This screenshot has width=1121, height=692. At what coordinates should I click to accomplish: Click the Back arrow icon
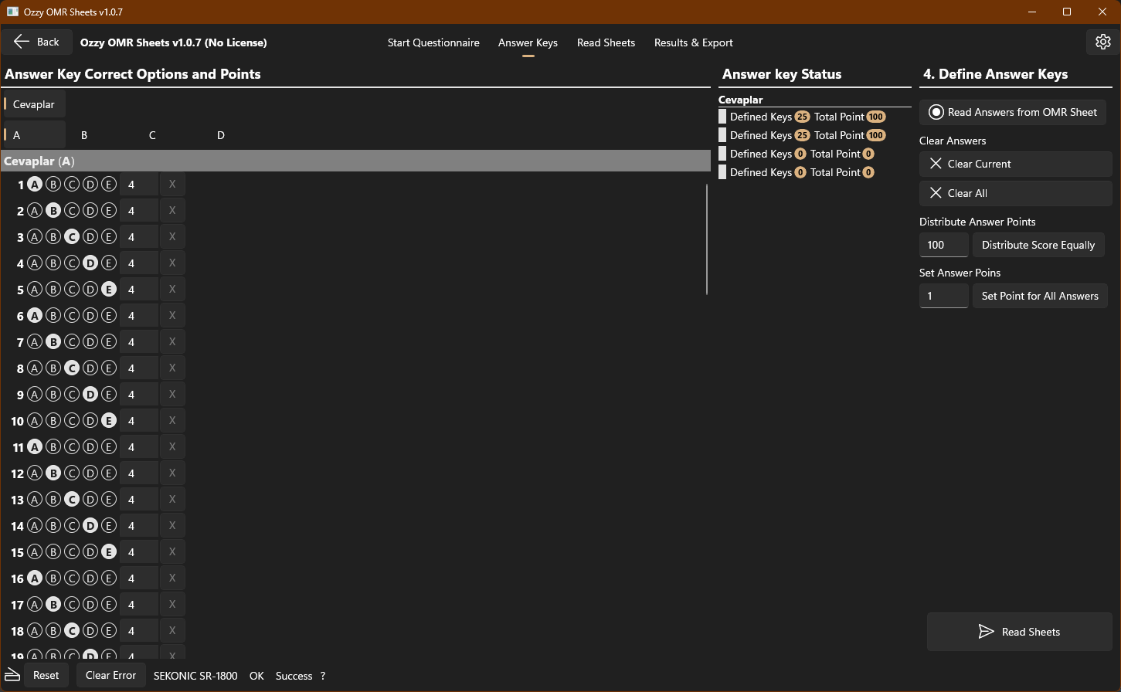tap(22, 41)
